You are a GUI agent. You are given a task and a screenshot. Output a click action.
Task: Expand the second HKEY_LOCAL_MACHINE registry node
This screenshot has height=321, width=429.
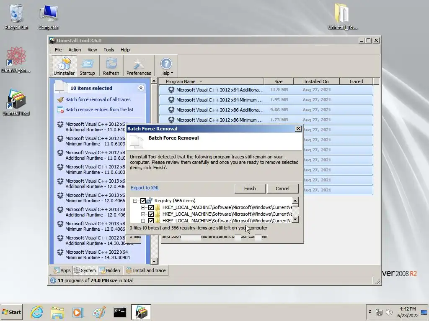tap(143, 214)
